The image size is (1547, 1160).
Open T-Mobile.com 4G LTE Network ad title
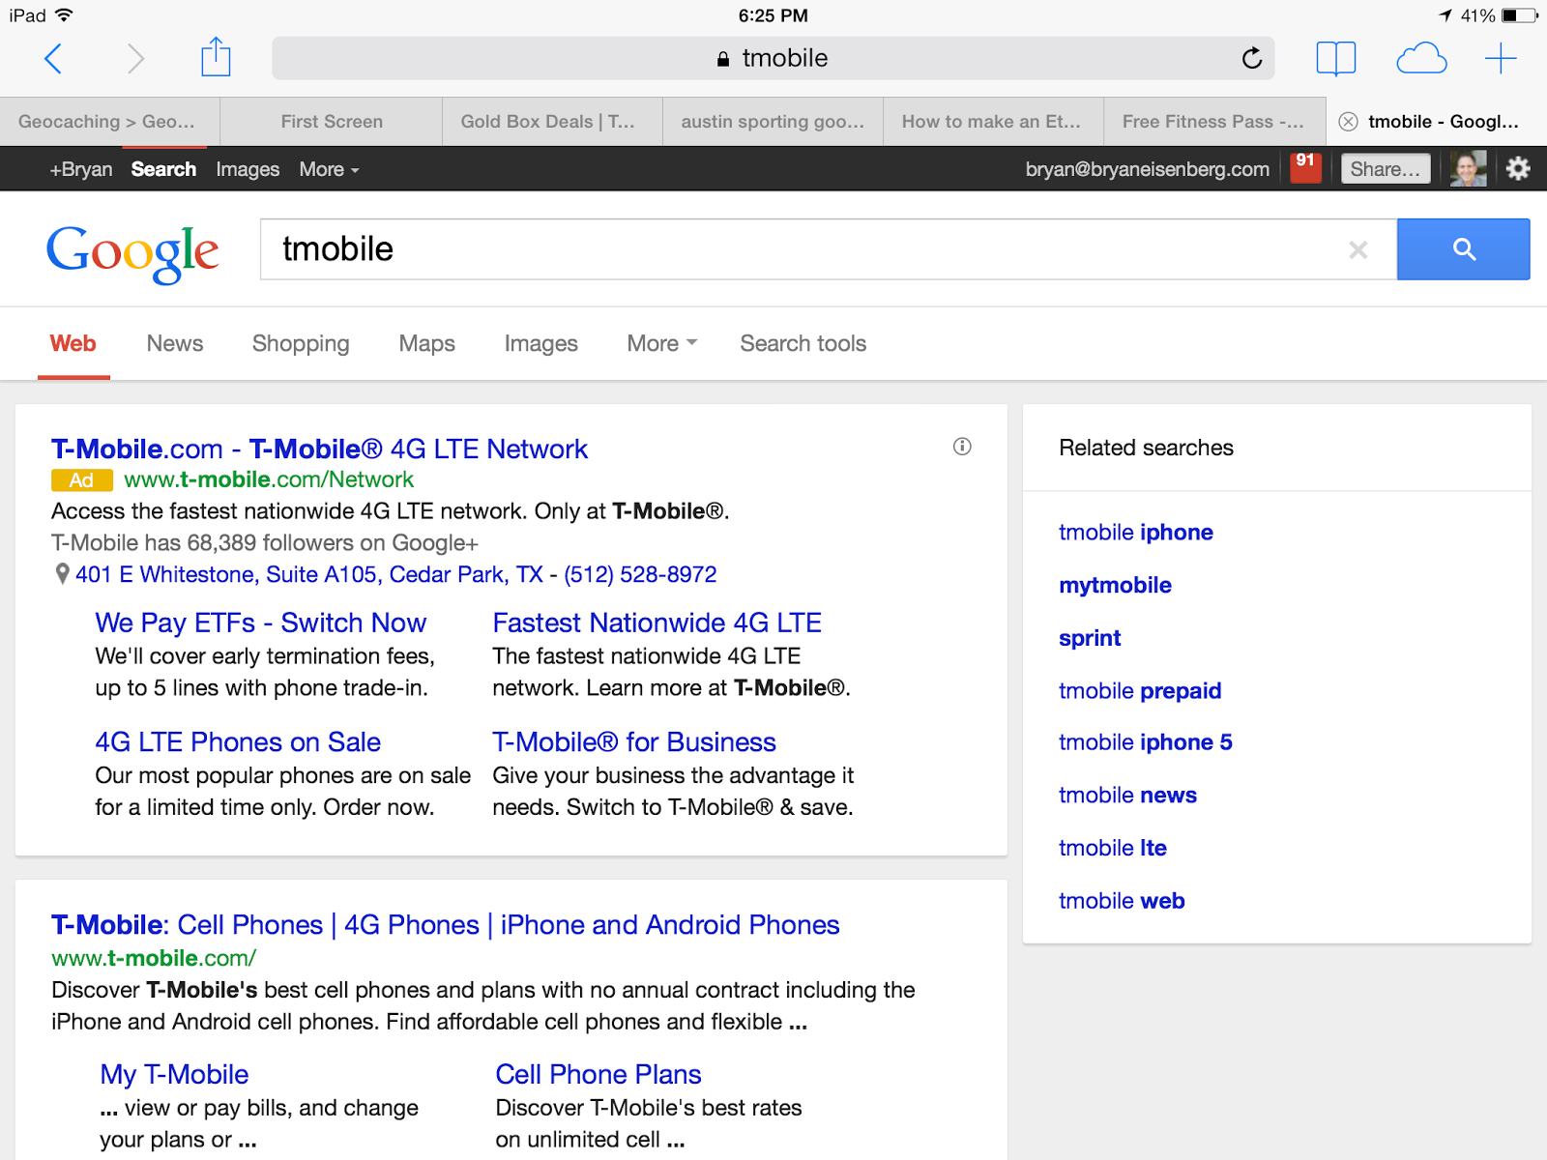[x=319, y=449]
